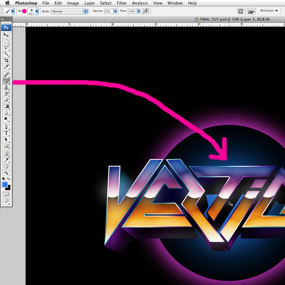Screen dimensions: 285x285
Task: Enable airbrush mode in options bar
Action: (x=145, y=11)
